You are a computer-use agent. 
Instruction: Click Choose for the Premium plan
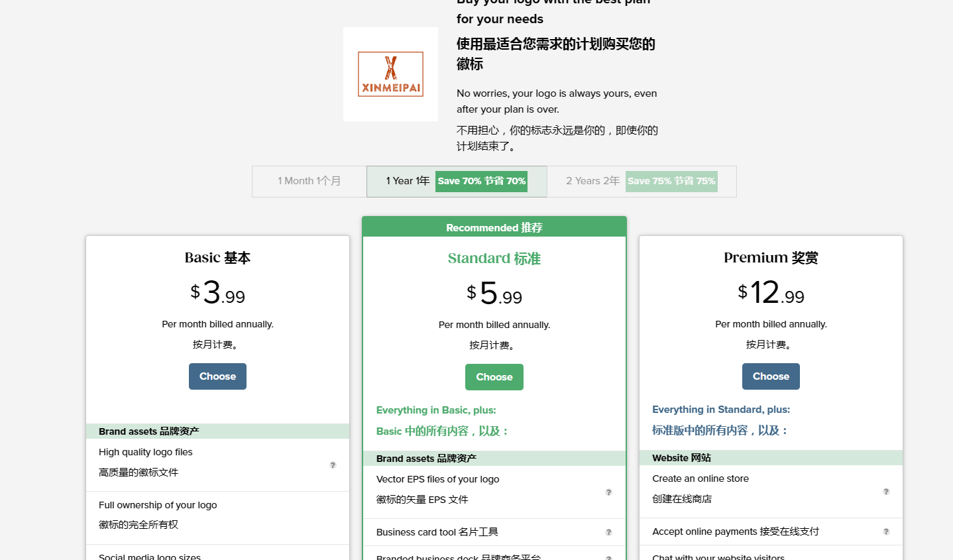pos(771,376)
